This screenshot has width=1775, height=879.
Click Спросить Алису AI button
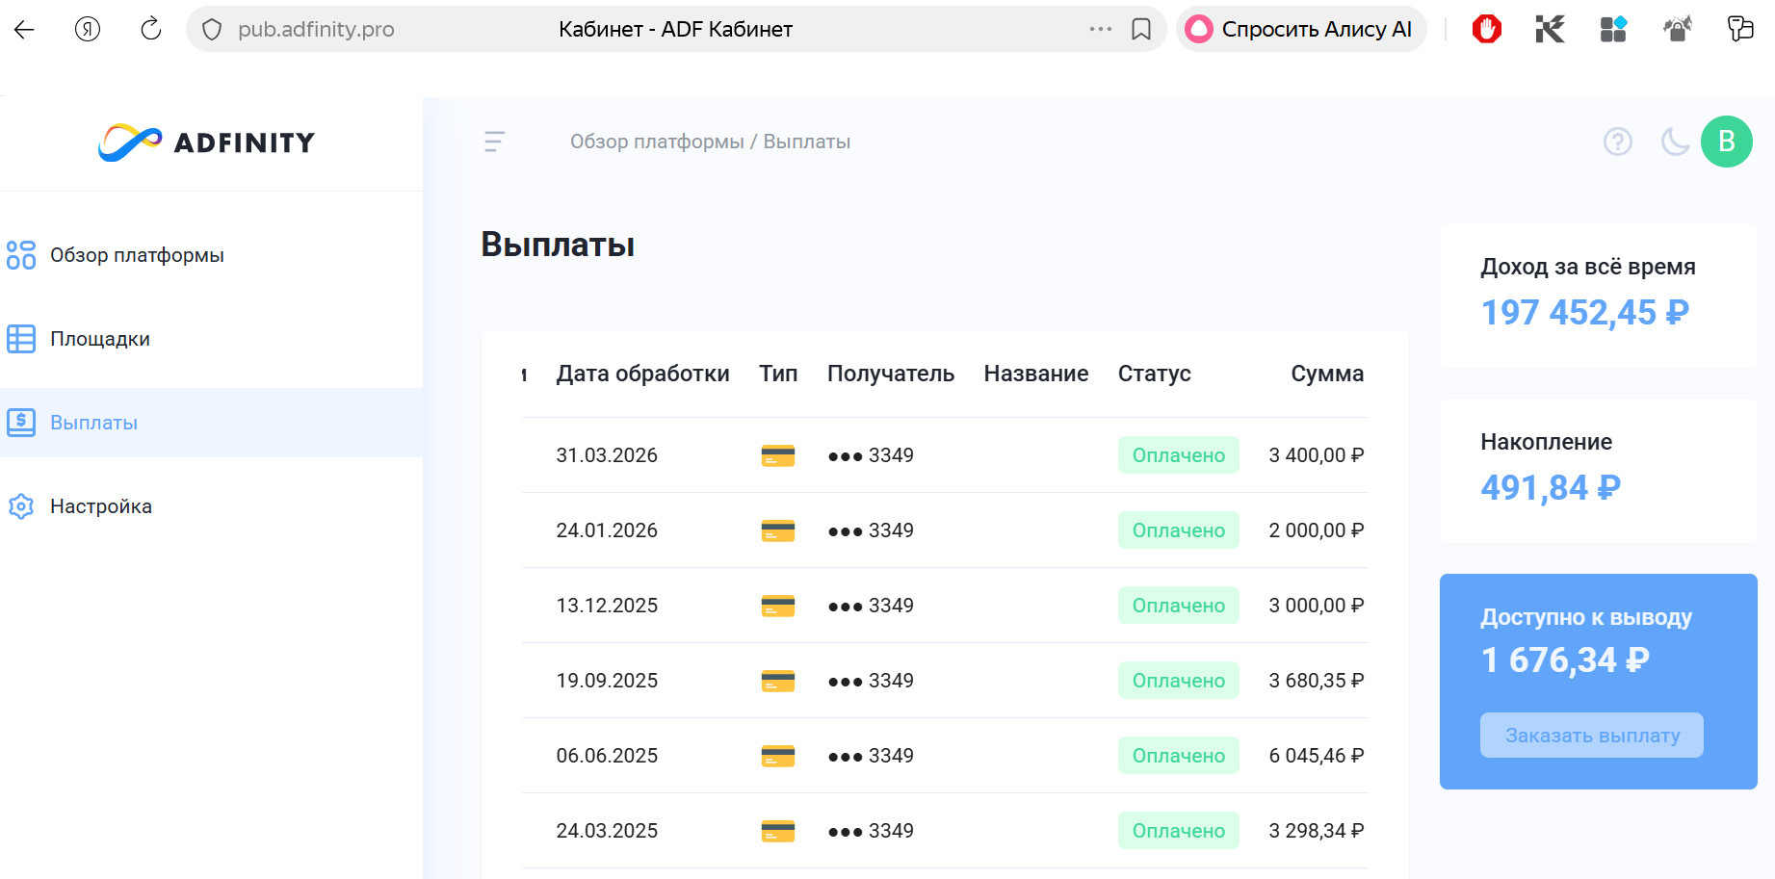click(x=1301, y=29)
